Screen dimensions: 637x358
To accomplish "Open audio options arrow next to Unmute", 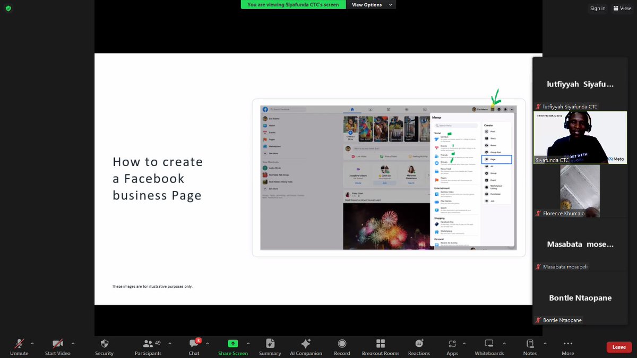I will pyautogui.click(x=32, y=343).
